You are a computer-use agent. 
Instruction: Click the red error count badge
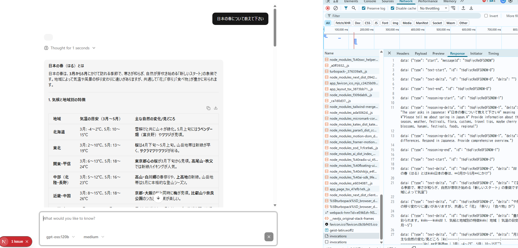485,1
